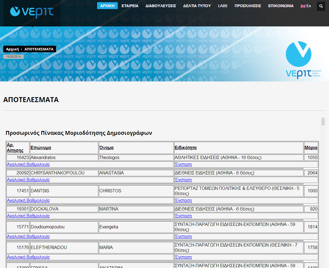Screen dimensions: 329x268
Task: Open Αναλυτική Βαθμολογία for DOCKALOVA
Action: tap(28, 216)
